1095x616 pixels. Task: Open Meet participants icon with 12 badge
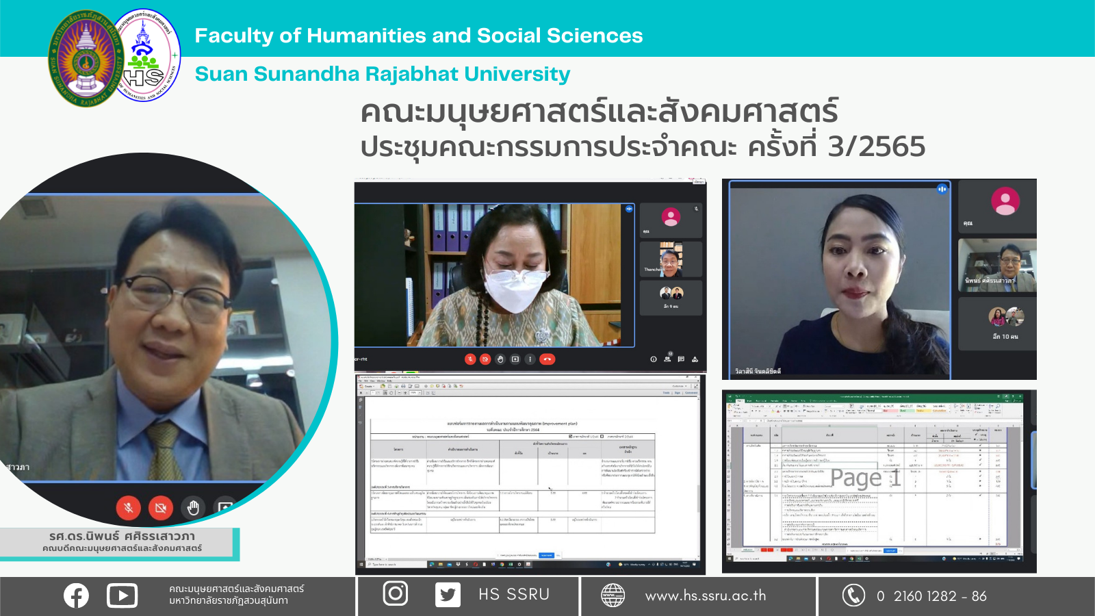pos(667,359)
